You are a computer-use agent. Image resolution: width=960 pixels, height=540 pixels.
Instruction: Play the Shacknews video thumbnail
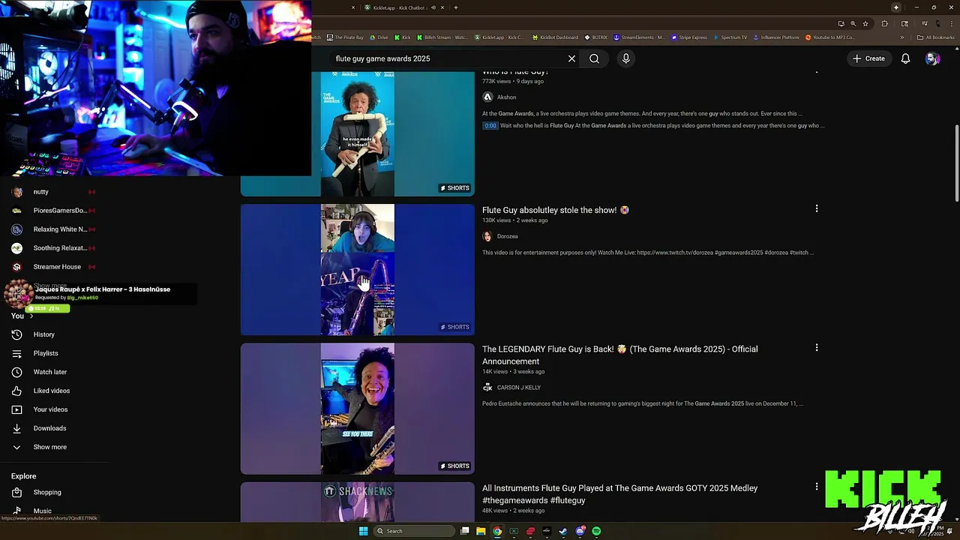(358, 502)
